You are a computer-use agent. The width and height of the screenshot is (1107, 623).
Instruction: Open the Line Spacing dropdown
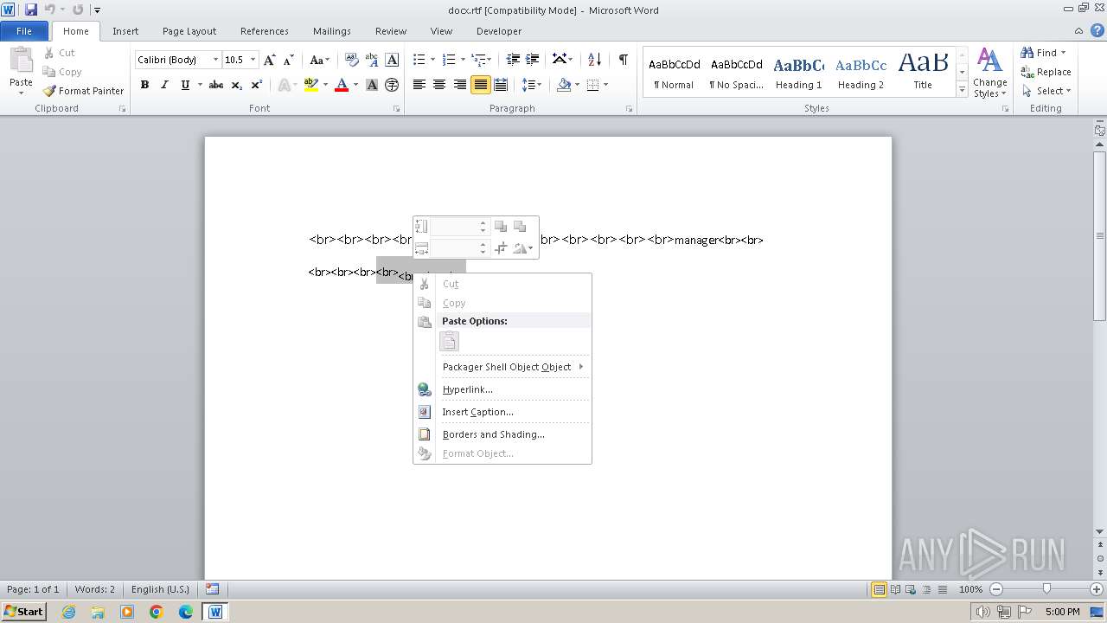532,85
